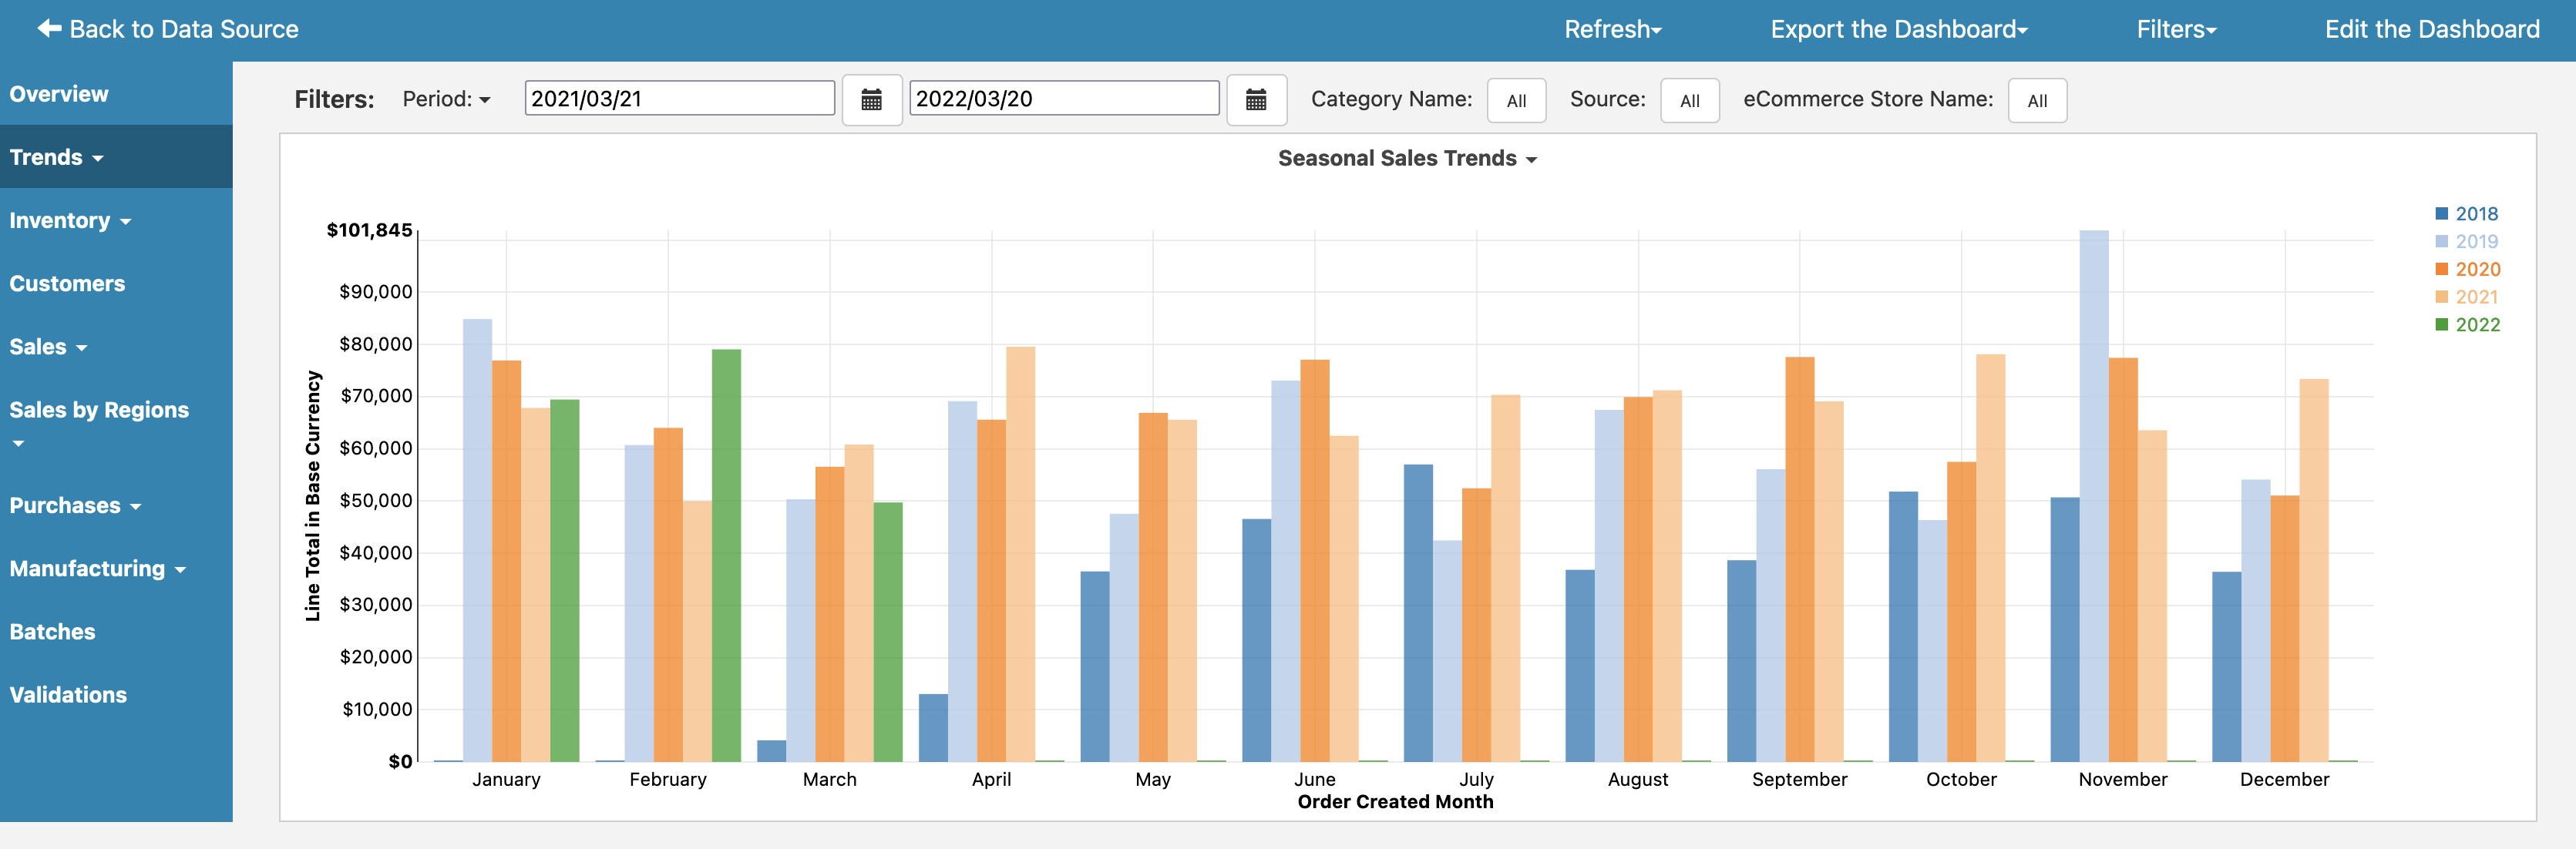The image size is (2576, 849).
Task: Click the September 2020 orange bar
Action: pyautogui.click(x=1800, y=559)
